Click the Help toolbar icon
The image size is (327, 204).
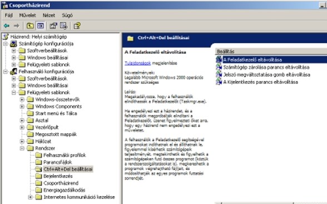77,26
